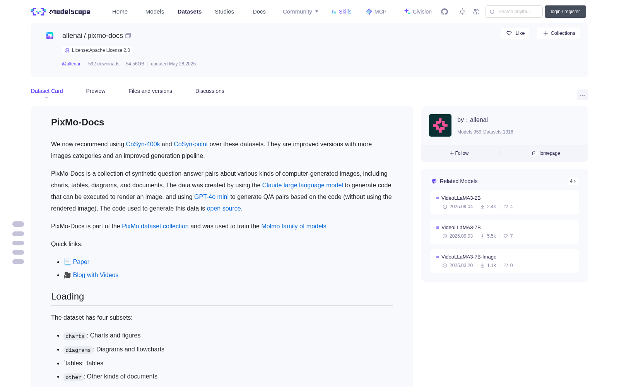
Task: Open the allenai Homepage link
Action: (x=546, y=153)
